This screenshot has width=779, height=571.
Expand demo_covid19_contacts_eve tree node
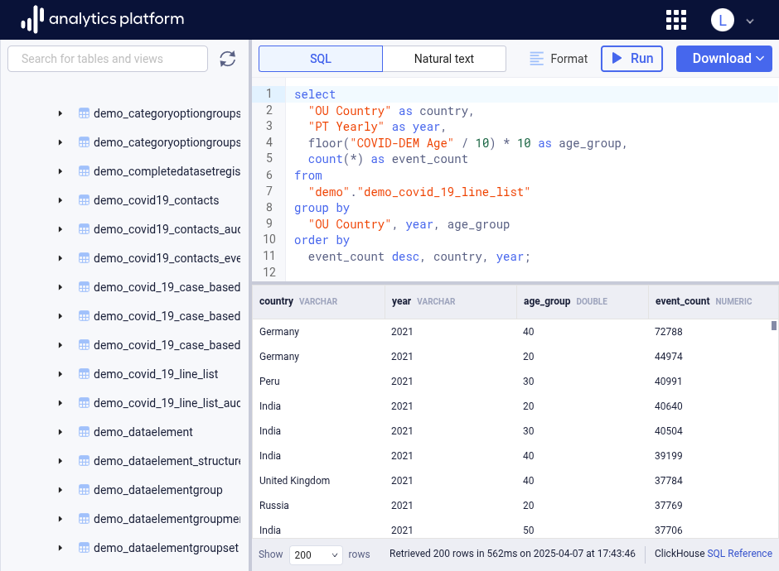60,258
